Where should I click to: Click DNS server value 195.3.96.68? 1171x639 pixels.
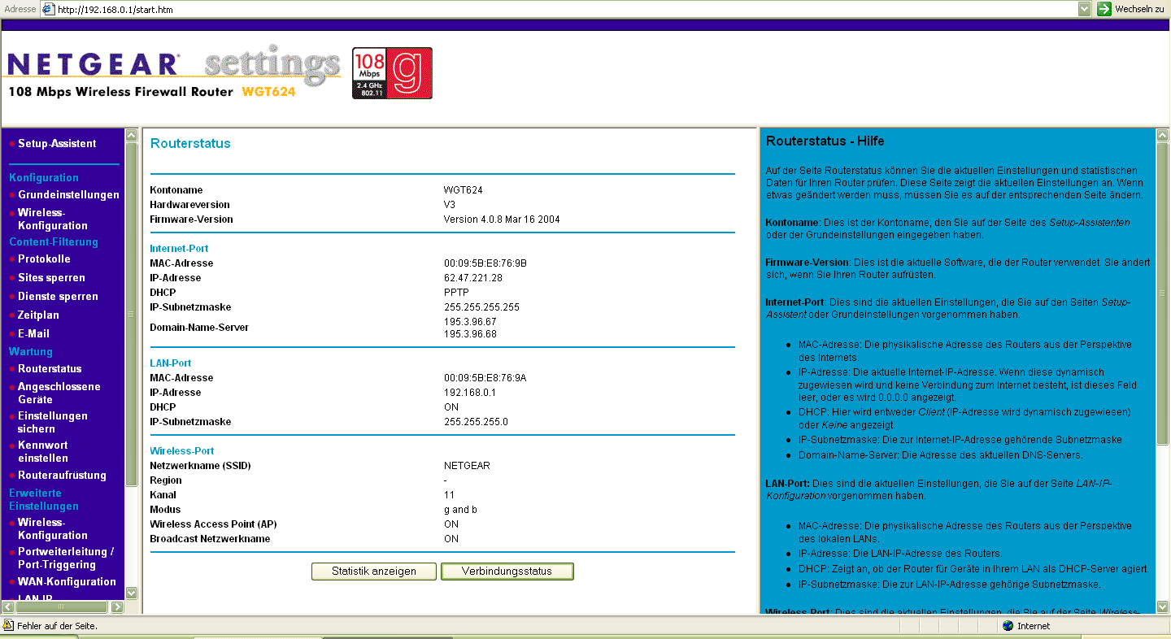(x=470, y=333)
